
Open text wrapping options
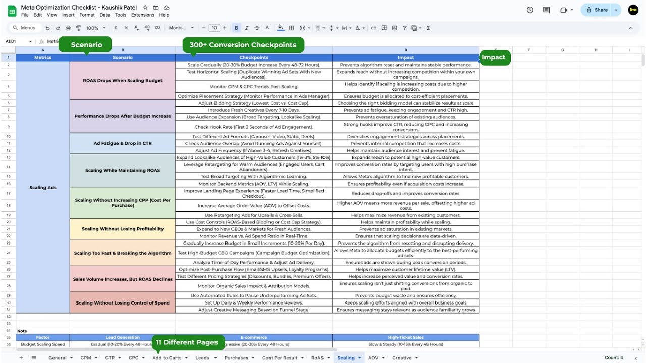point(346,28)
